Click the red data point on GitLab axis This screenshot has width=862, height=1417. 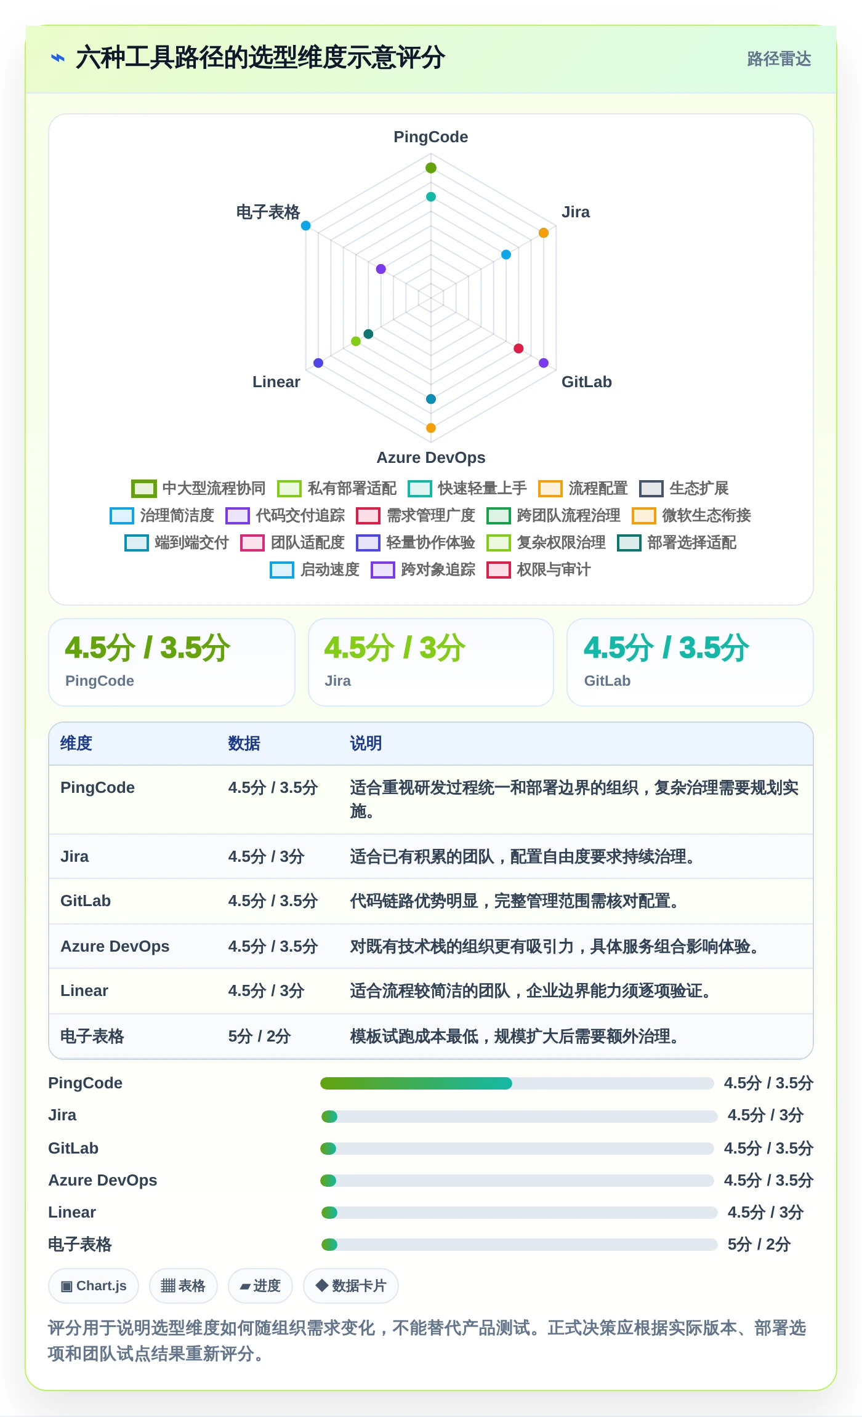(x=519, y=348)
